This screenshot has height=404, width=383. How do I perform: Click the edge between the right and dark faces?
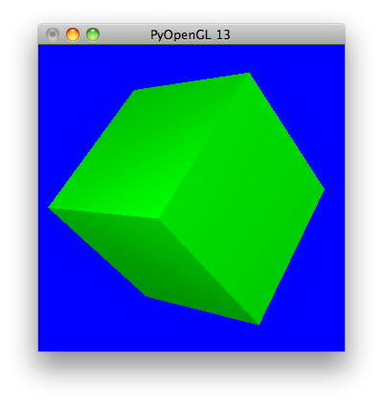coord(209,272)
